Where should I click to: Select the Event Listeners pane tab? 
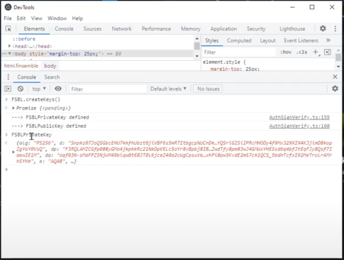pyautogui.click(x=301, y=41)
